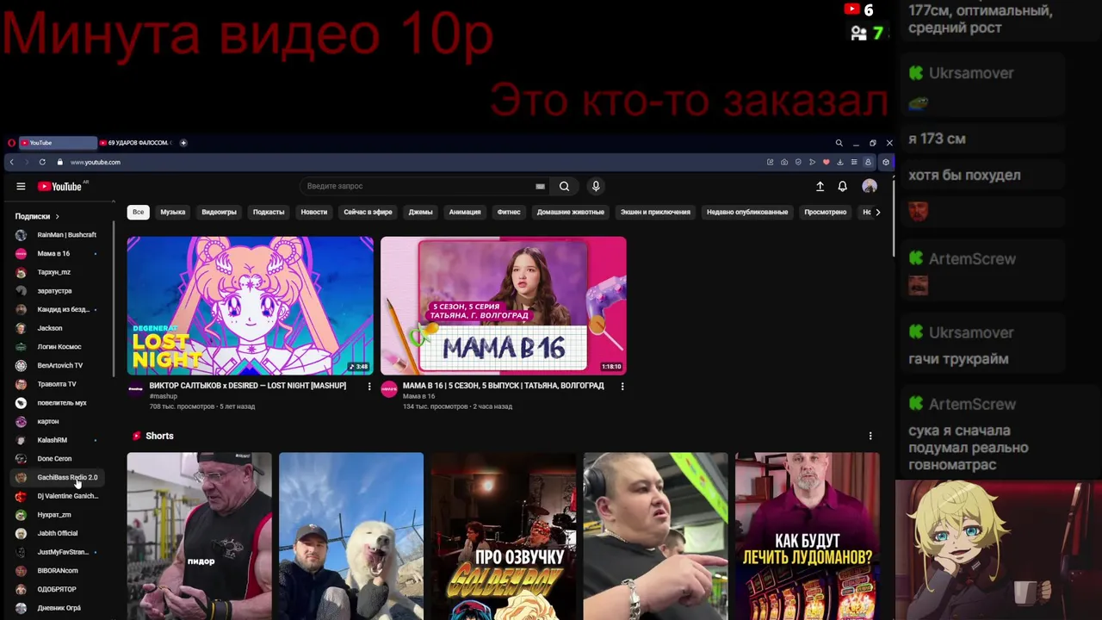Open the ПРО ОЗВУЧКУ Golden Boy short
The width and height of the screenshot is (1102, 620).
point(504,536)
